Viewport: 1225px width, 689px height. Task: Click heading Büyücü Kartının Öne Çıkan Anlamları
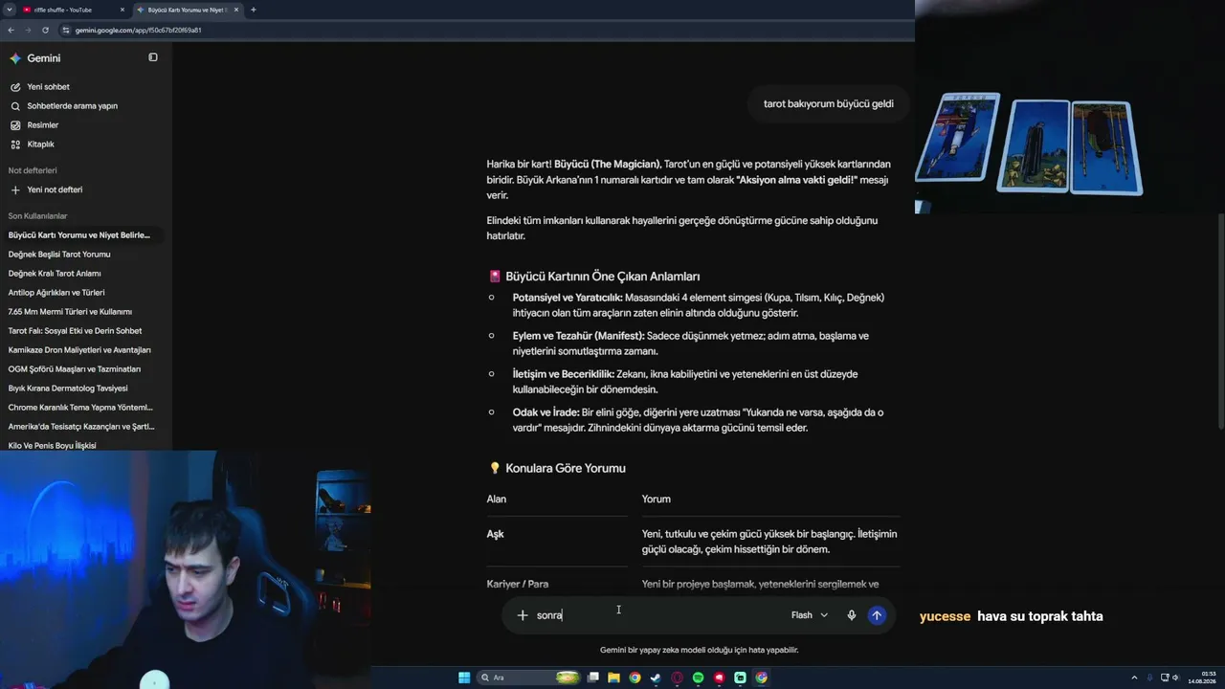(603, 277)
